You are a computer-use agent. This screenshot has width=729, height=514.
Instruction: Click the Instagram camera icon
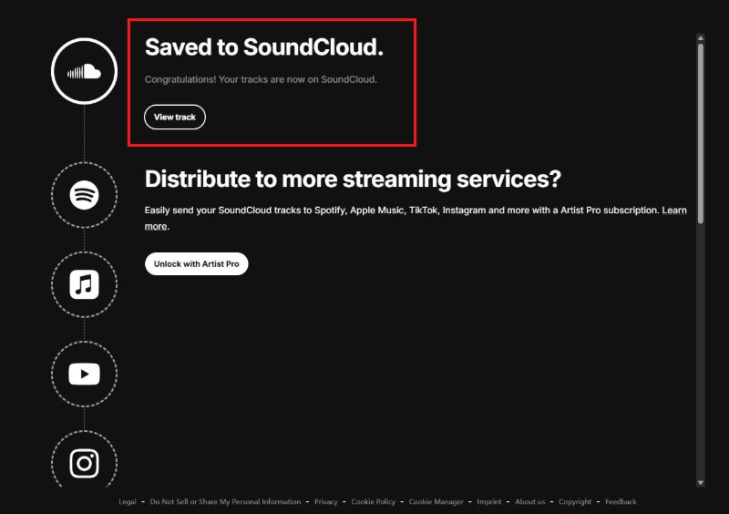click(84, 463)
